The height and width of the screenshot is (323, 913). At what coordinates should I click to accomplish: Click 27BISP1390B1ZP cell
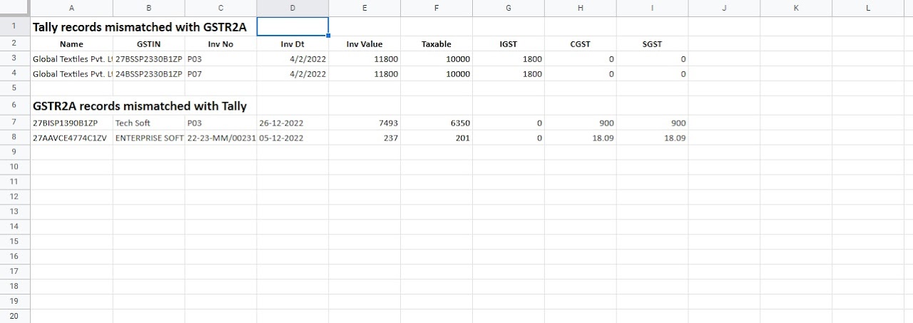click(71, 123)
